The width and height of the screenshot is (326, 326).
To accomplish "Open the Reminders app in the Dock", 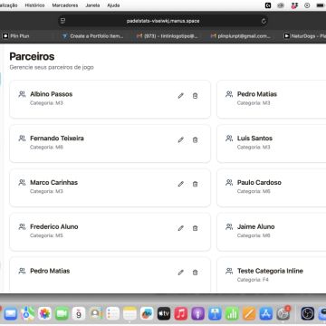I will click(113, 313).
